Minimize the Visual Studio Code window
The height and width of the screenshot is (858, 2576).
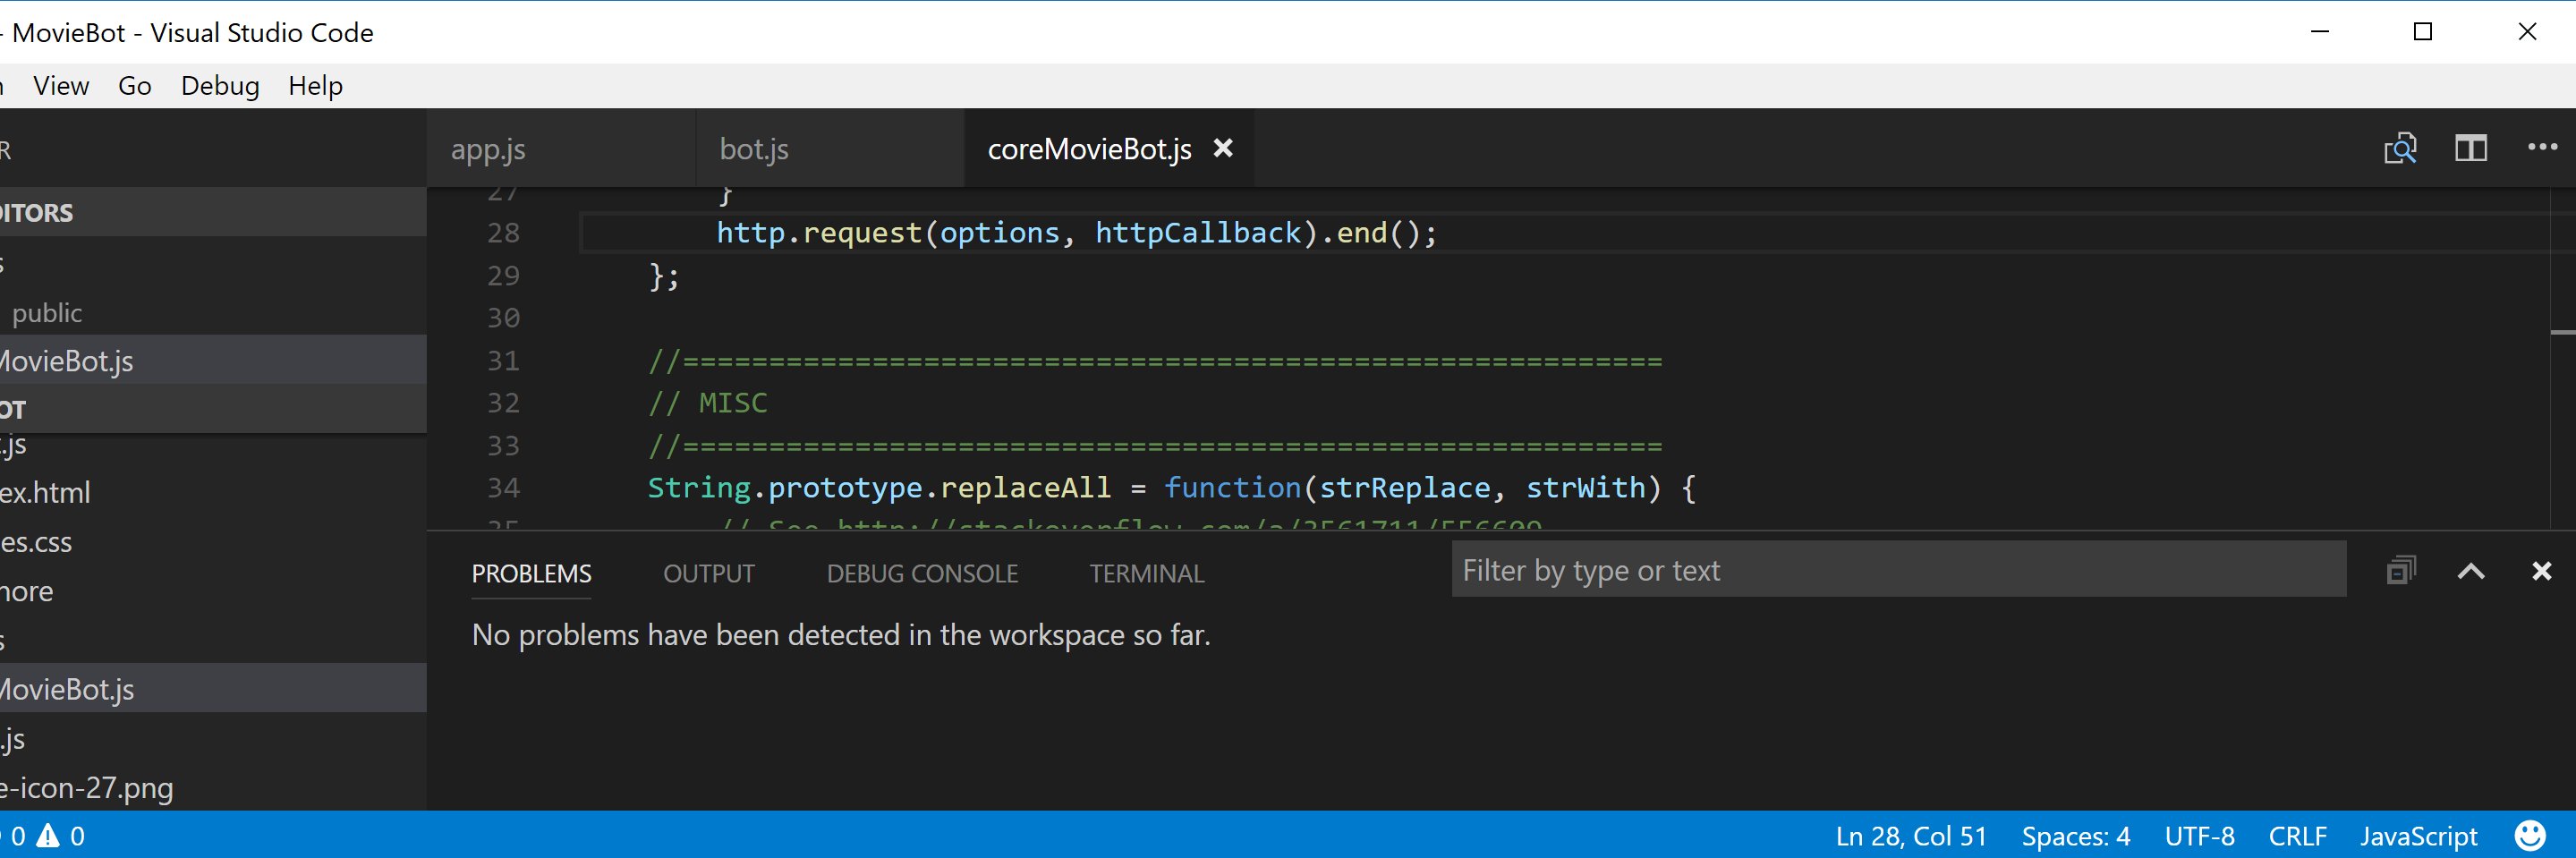point(2321,32)
